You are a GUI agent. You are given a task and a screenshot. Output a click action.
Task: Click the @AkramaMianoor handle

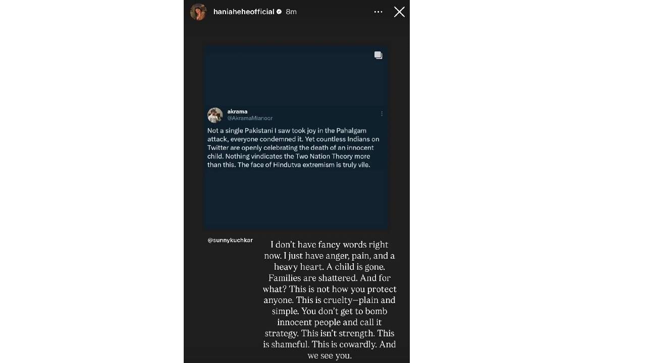250,118
